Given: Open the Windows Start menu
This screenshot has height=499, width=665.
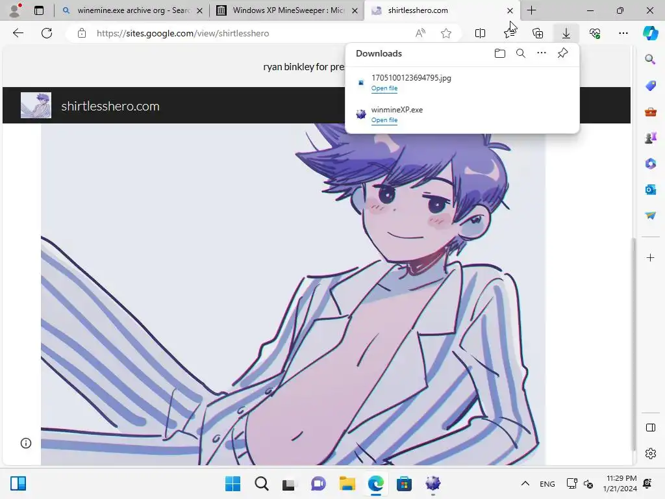Looking at the screenshot, I should [233, 483].
